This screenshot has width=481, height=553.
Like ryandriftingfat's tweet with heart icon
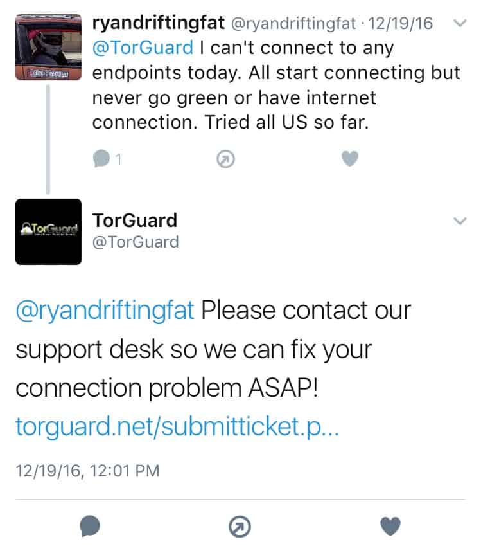(x=350, y=158)
